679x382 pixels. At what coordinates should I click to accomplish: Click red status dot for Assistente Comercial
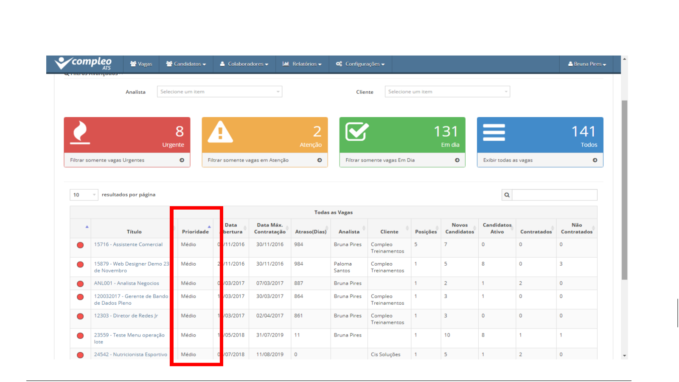pos(80,245)
